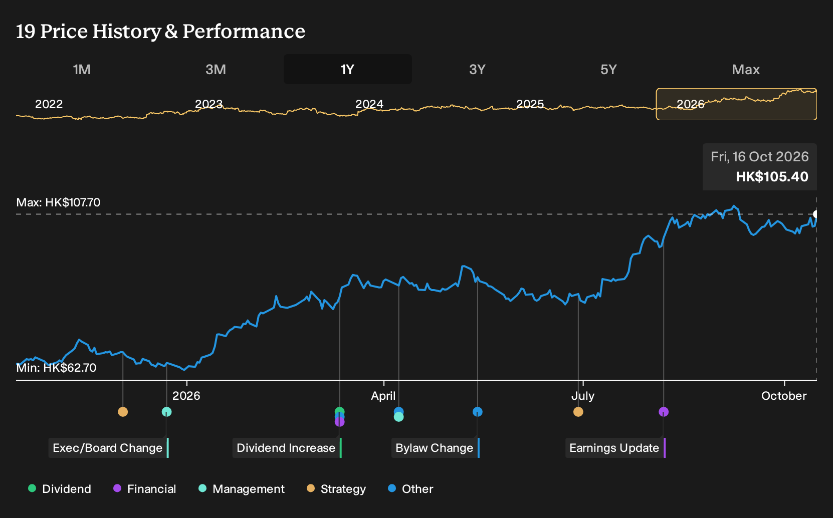Open the Bylaw Change event label
833x518 pixels.
[x=435, y=448]
